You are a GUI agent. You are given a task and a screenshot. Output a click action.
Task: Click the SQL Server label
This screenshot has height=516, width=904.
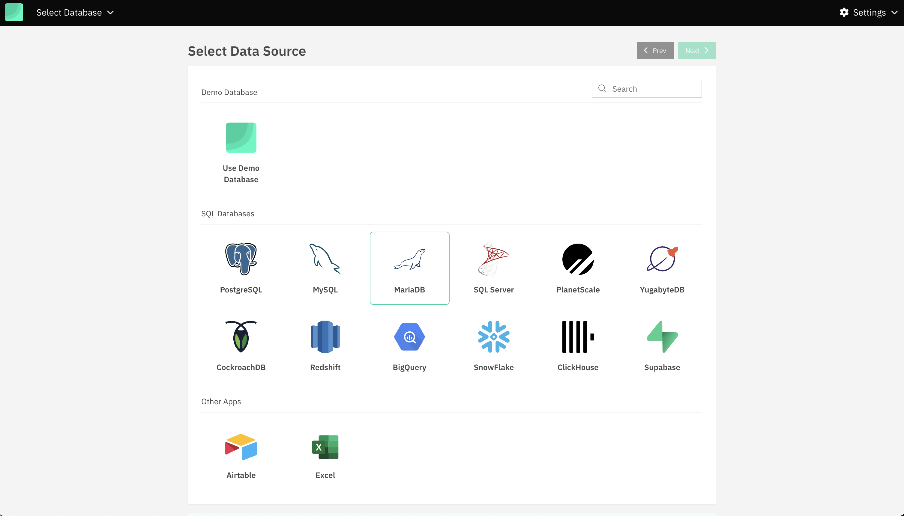pyautogui.click(x=493, y=289)
